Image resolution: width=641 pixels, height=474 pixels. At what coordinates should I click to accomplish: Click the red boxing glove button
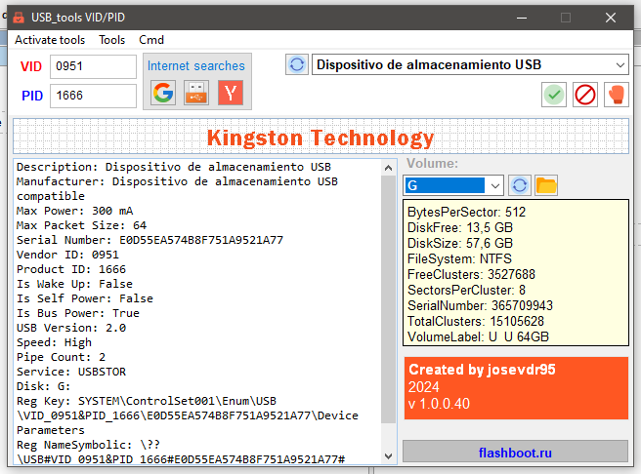point(617,95)
